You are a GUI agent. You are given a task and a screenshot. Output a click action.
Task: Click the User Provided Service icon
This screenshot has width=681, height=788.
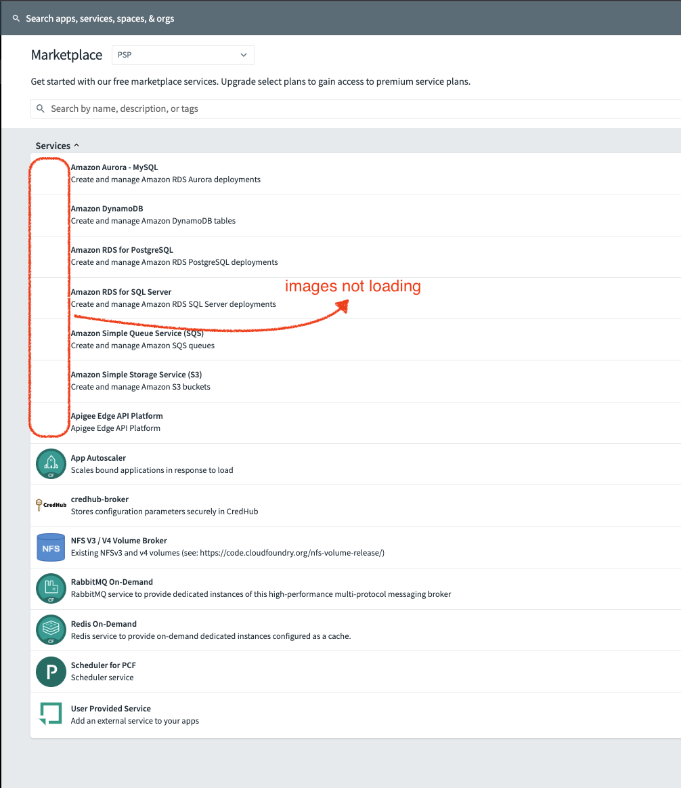51,714
